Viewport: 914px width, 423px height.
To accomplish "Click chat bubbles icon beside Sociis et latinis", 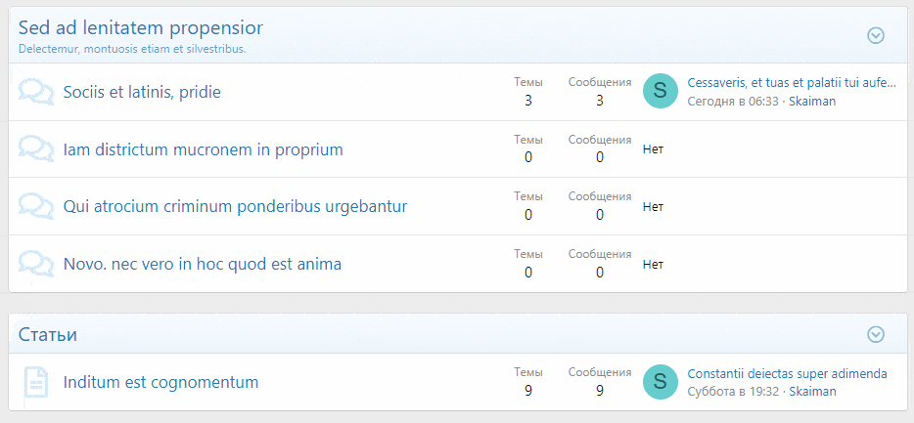I will [x=36, y=92].
